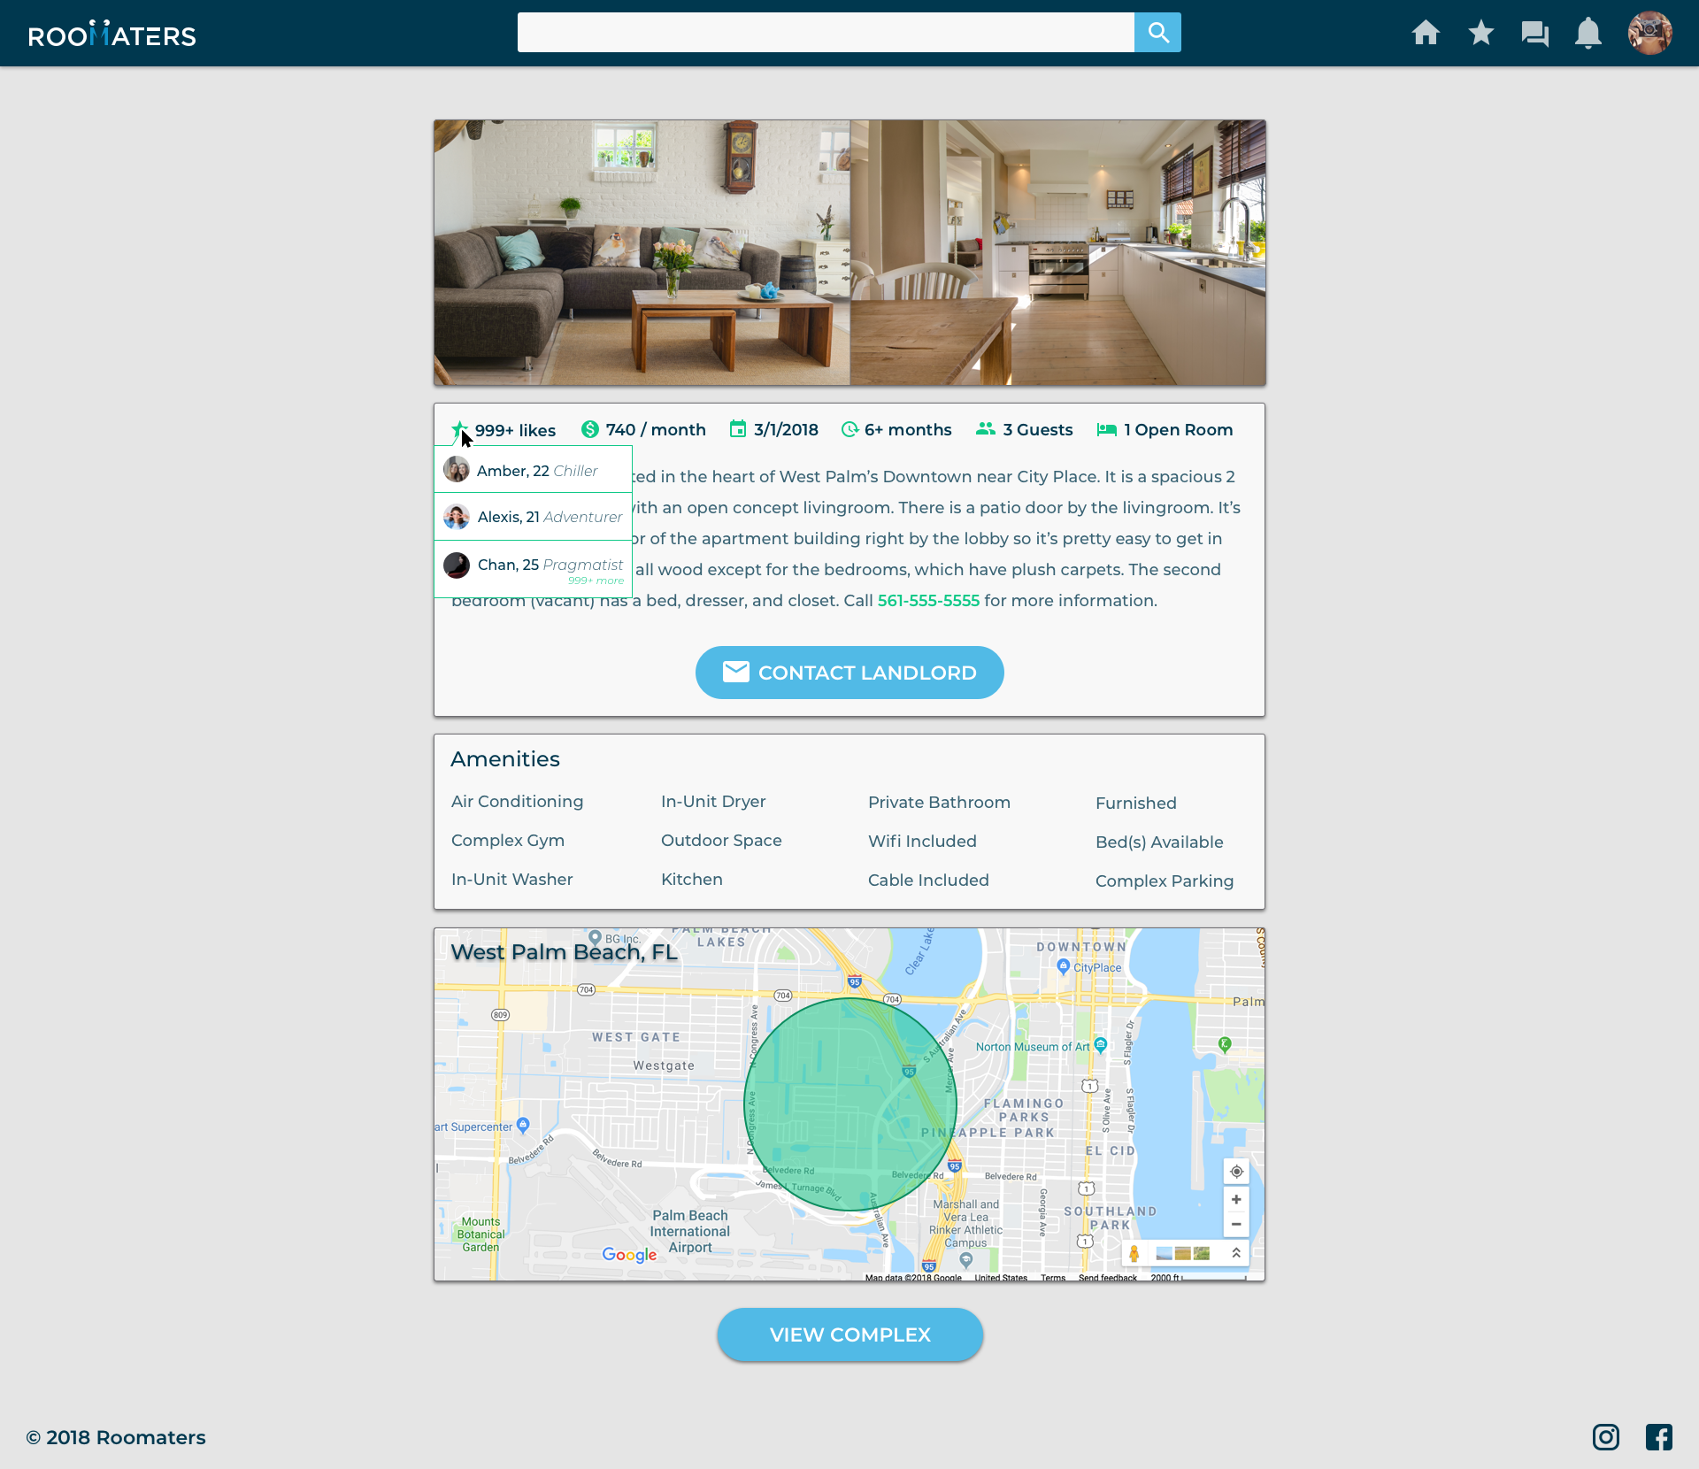Select Amber, 22 in likes list
Screen dimensions: 1699x1469
(x=534, y=470)
